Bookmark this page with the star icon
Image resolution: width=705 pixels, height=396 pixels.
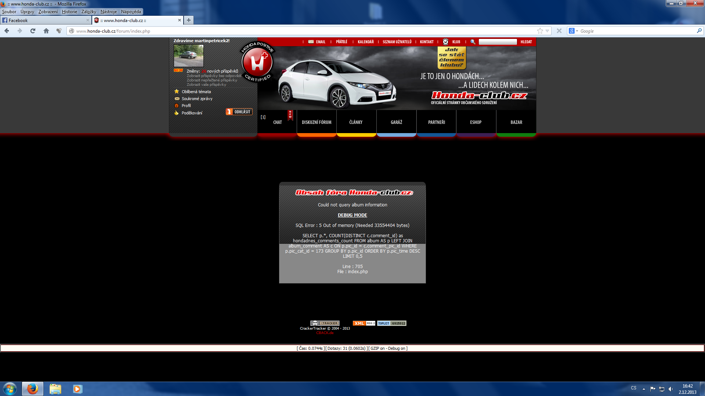tap(540, 31)
